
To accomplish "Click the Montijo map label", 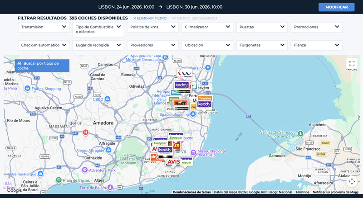I will [x=304, y=176].
